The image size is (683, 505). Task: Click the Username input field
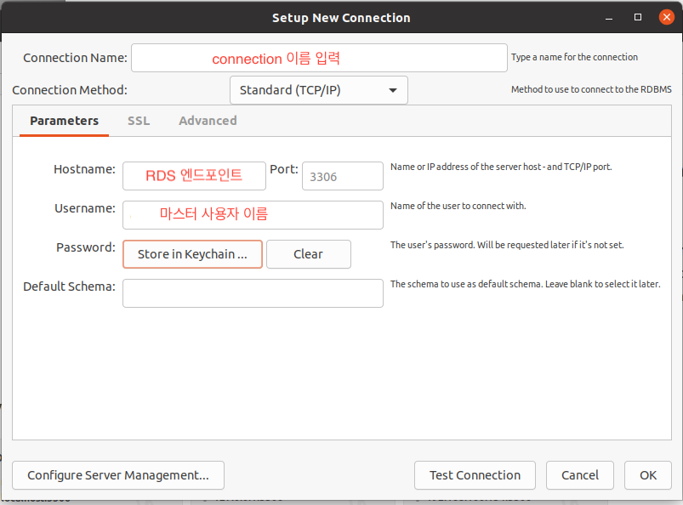click(x=253, y=215)
